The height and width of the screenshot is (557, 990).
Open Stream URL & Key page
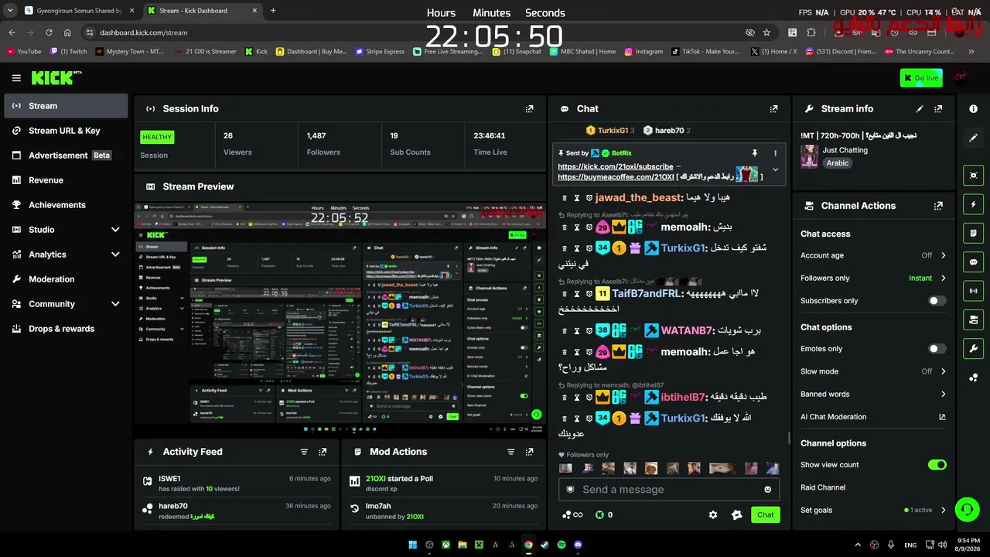[66, 131]
